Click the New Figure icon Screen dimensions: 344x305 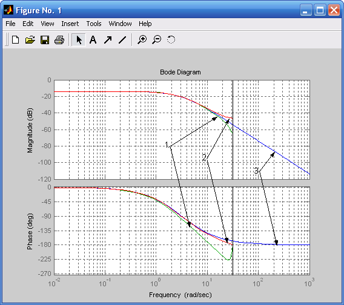click(15, 40)
